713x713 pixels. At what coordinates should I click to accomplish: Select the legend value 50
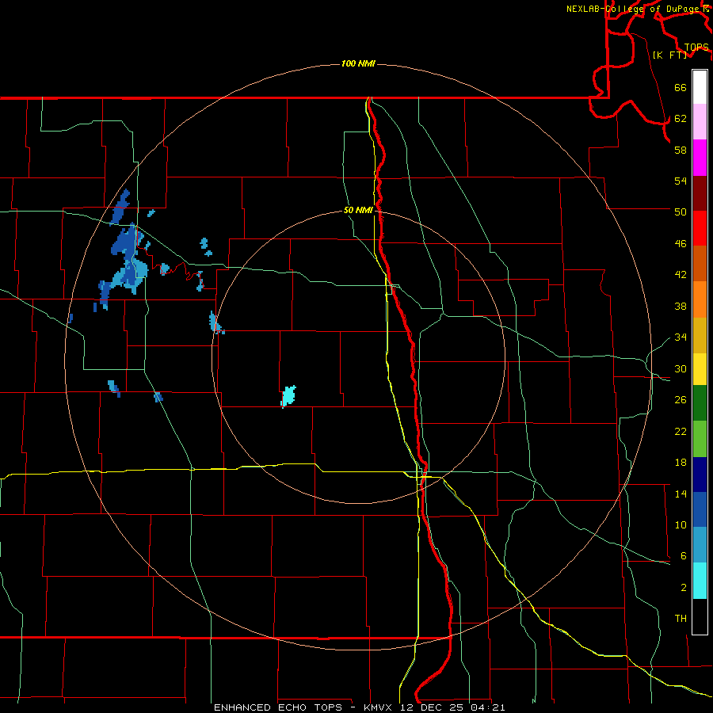[x=681, y=212]
